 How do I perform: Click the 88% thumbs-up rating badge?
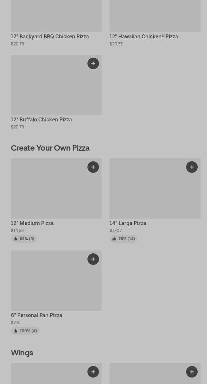pyautogui.click(x=24, y=239)
